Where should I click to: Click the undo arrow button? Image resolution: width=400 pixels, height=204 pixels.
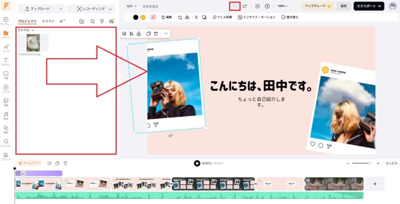tap(234, 6)
